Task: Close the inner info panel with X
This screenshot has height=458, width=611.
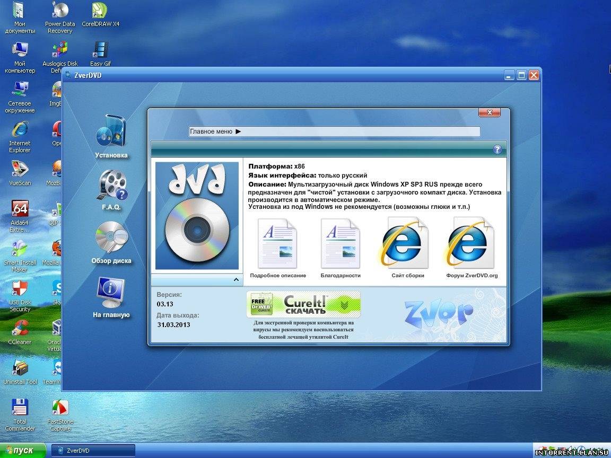Action: [x=490, y=112]
